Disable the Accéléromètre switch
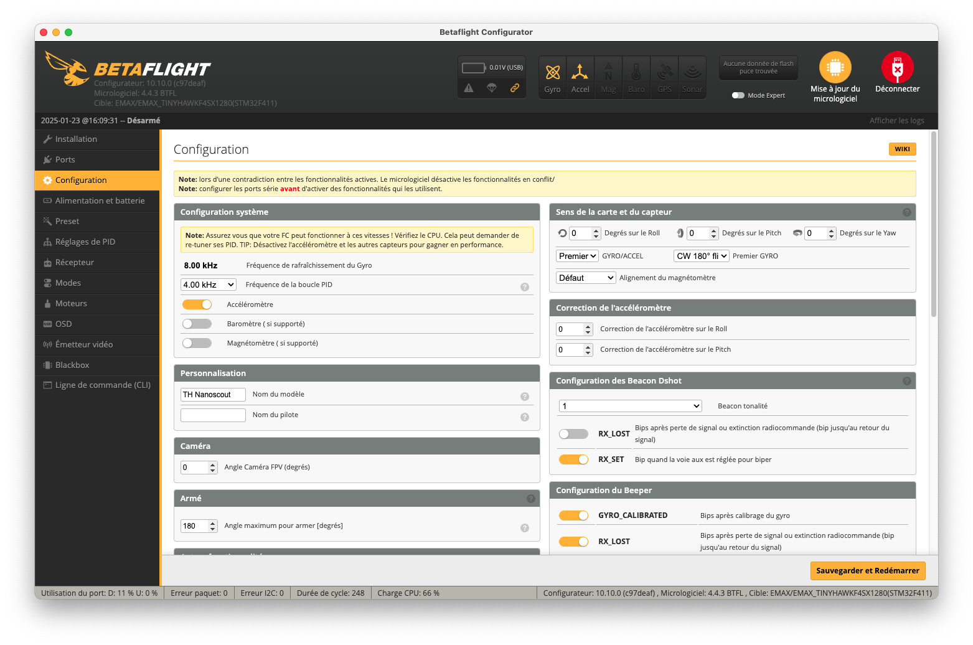The image size is (973, 645). click(x=197, y=304)
